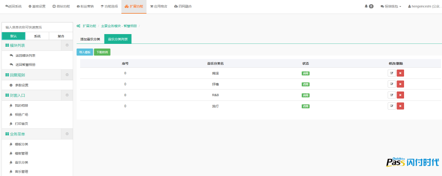Open 微站功能 in top navigation
Image resolution: width=442 pixels, height=176 pixels.
(61, 6)
